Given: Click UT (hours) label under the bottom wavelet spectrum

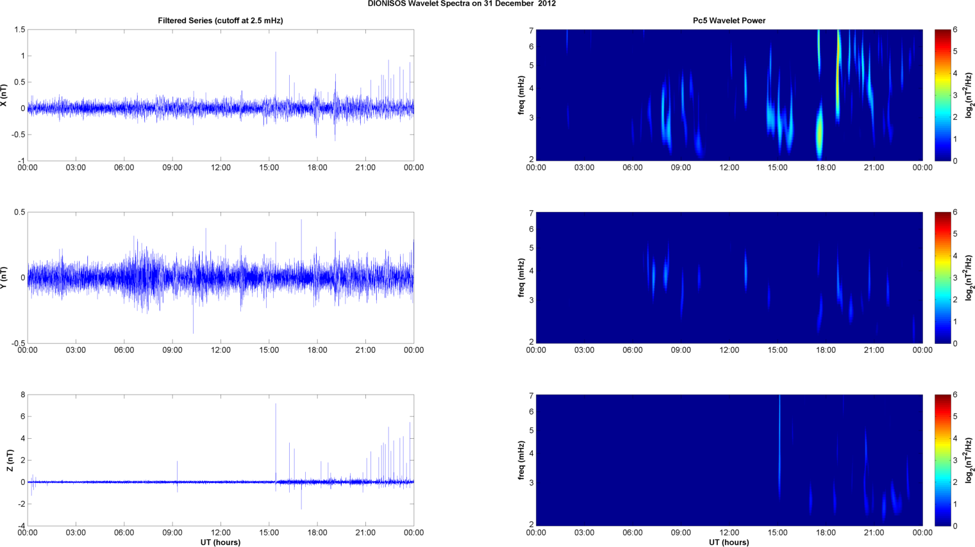Looking at the screenshot, I should (729, 542).
